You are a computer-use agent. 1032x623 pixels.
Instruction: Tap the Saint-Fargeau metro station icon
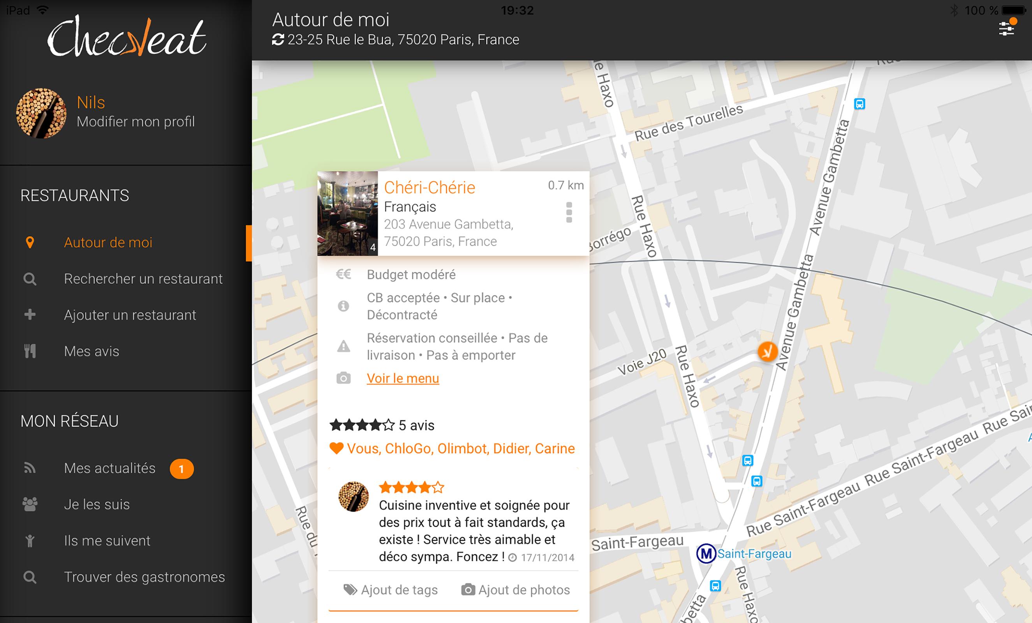tap(706, 554)
